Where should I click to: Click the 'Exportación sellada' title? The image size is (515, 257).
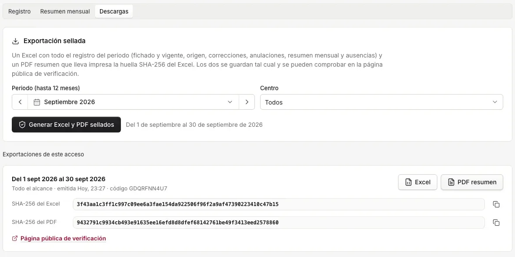tap(55, 41)
